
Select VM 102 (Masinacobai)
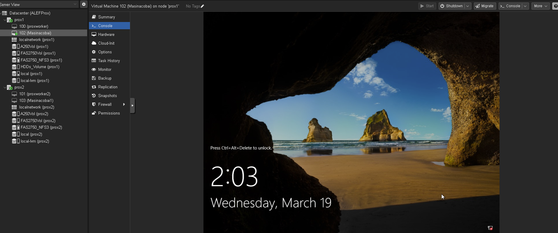pos(35,33)
